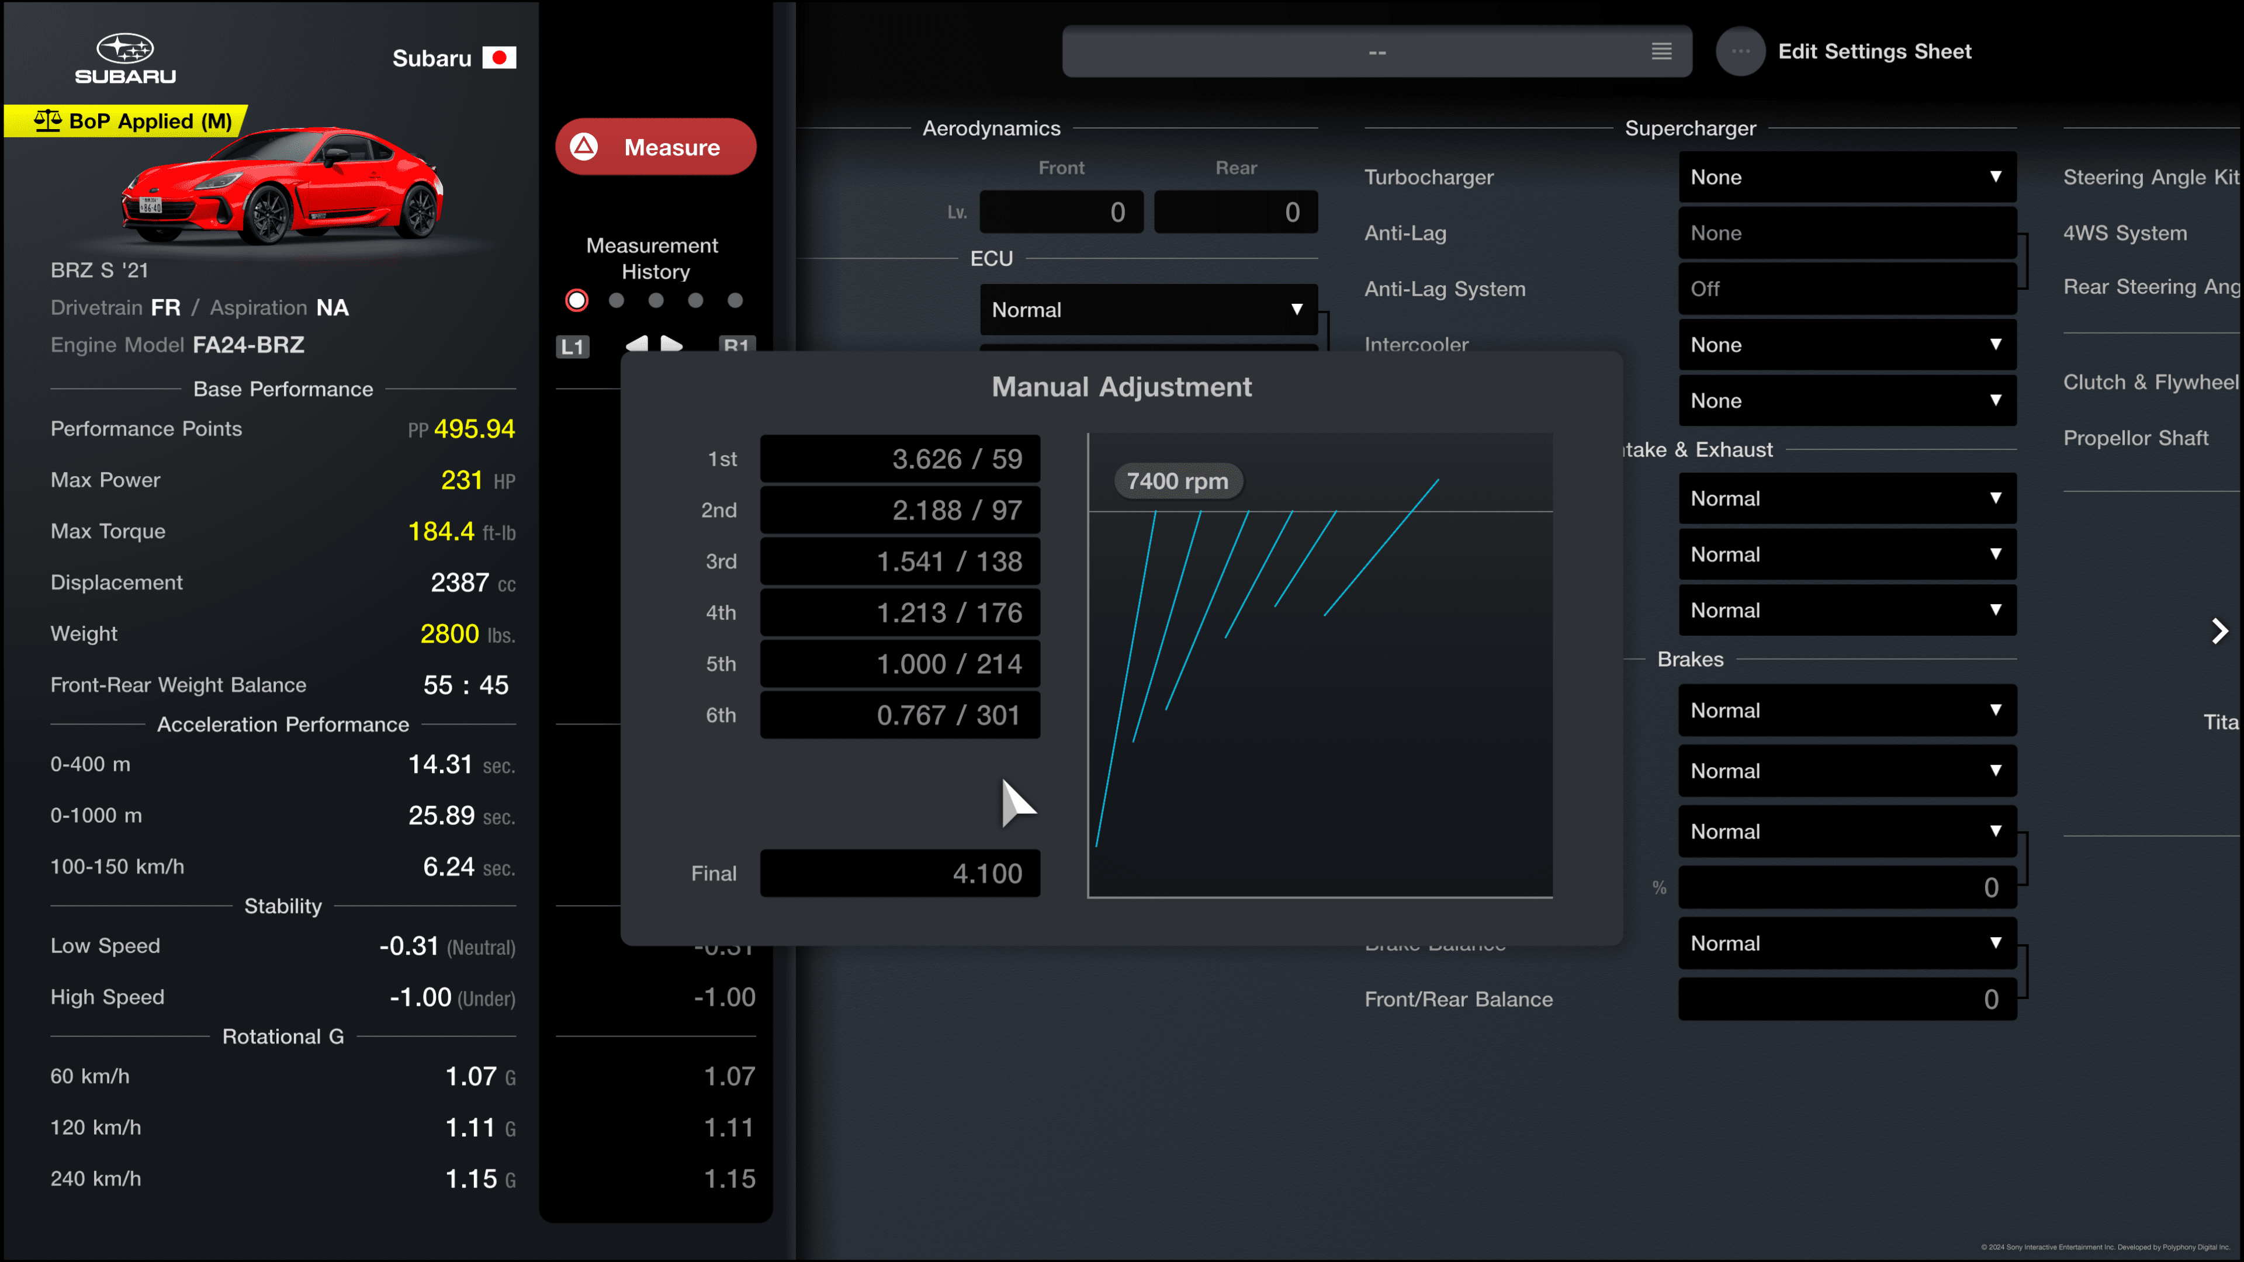
Task: Click the 1st gear ratio input field
Action: click(899, 457)
